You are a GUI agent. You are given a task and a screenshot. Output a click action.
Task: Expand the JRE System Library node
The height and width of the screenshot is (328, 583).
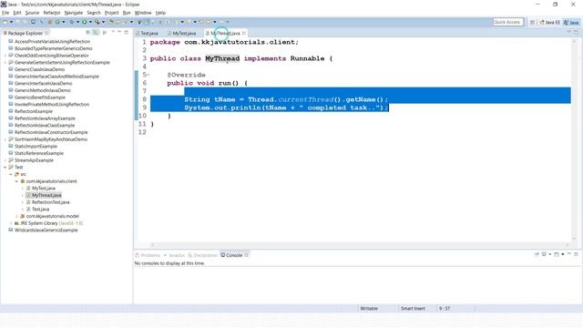(x=11, y=223)
